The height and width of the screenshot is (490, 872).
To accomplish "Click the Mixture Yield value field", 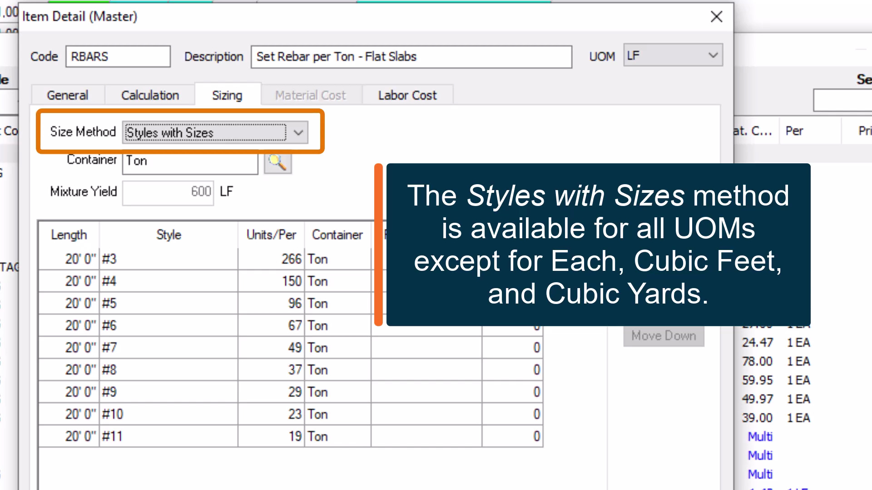I will [168, 192].
